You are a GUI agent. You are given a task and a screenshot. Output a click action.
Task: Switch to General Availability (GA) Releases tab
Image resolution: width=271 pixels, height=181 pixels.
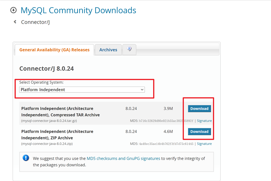coord(54,50)
